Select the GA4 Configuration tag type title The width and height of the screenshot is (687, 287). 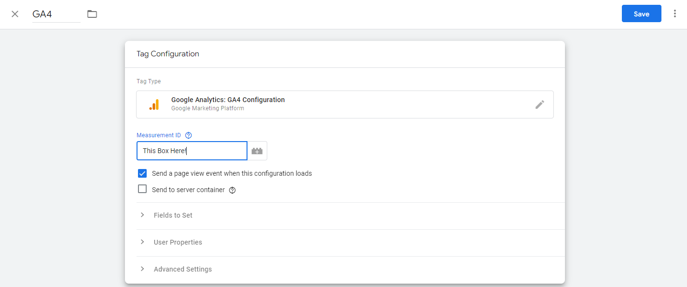pos(228,100)
